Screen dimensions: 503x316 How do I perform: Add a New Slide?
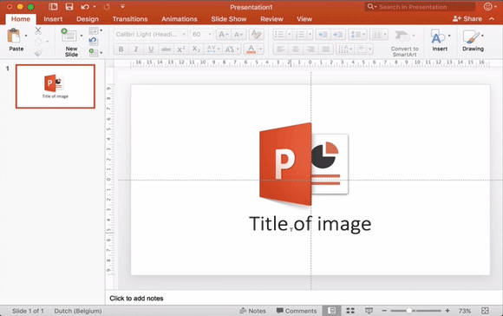point(69,36)
